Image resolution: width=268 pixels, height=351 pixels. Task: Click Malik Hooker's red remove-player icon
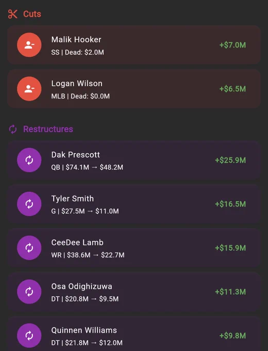click(x=29, y=45)
